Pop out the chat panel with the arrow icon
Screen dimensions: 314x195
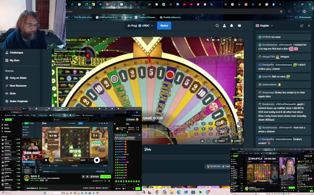302,25
